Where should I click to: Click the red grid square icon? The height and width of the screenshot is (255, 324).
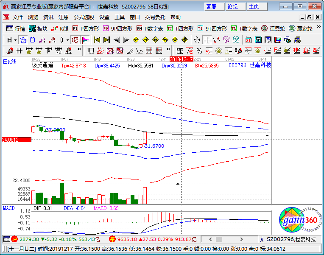click(x=149, y=51)
